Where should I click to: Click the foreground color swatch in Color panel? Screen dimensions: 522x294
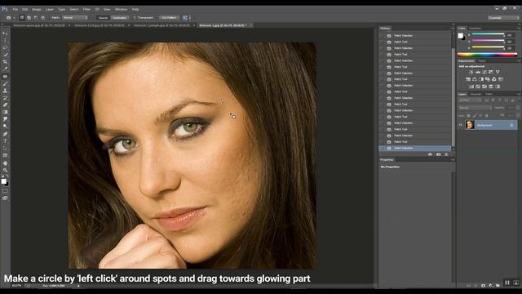click(460, 35)
